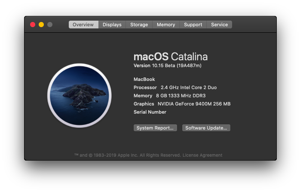Select the 'macOS Catalina' title text

(x=171, y=57)
